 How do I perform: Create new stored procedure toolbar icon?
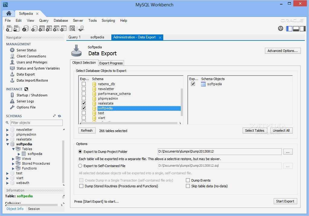[56, 28]
